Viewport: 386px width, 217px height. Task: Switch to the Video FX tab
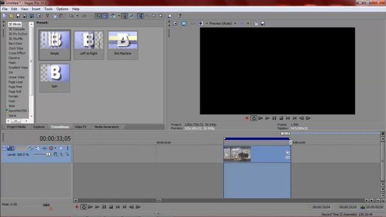[x=80, y=127]
